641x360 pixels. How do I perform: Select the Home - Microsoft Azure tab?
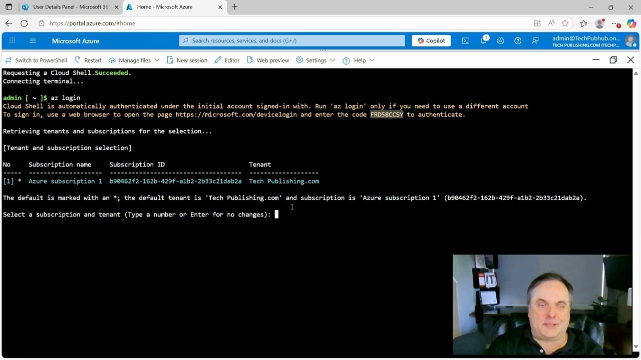(172, 7)
